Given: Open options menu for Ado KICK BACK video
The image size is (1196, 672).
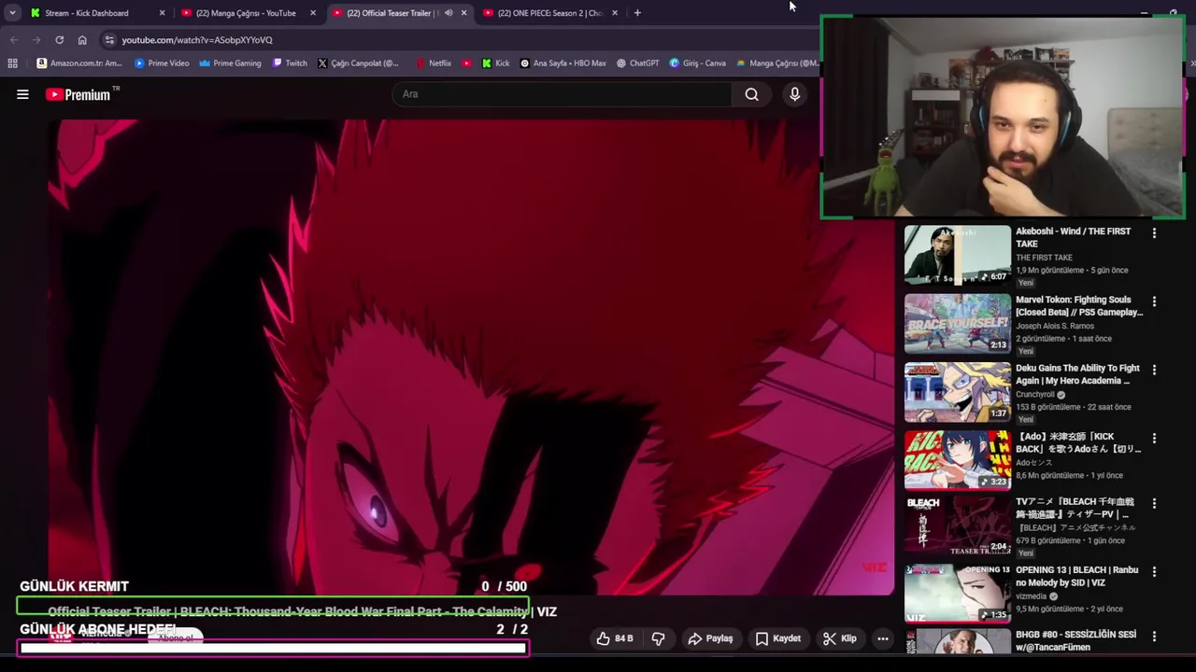Looking at the screenshot, I should [x=1154, y=438].
